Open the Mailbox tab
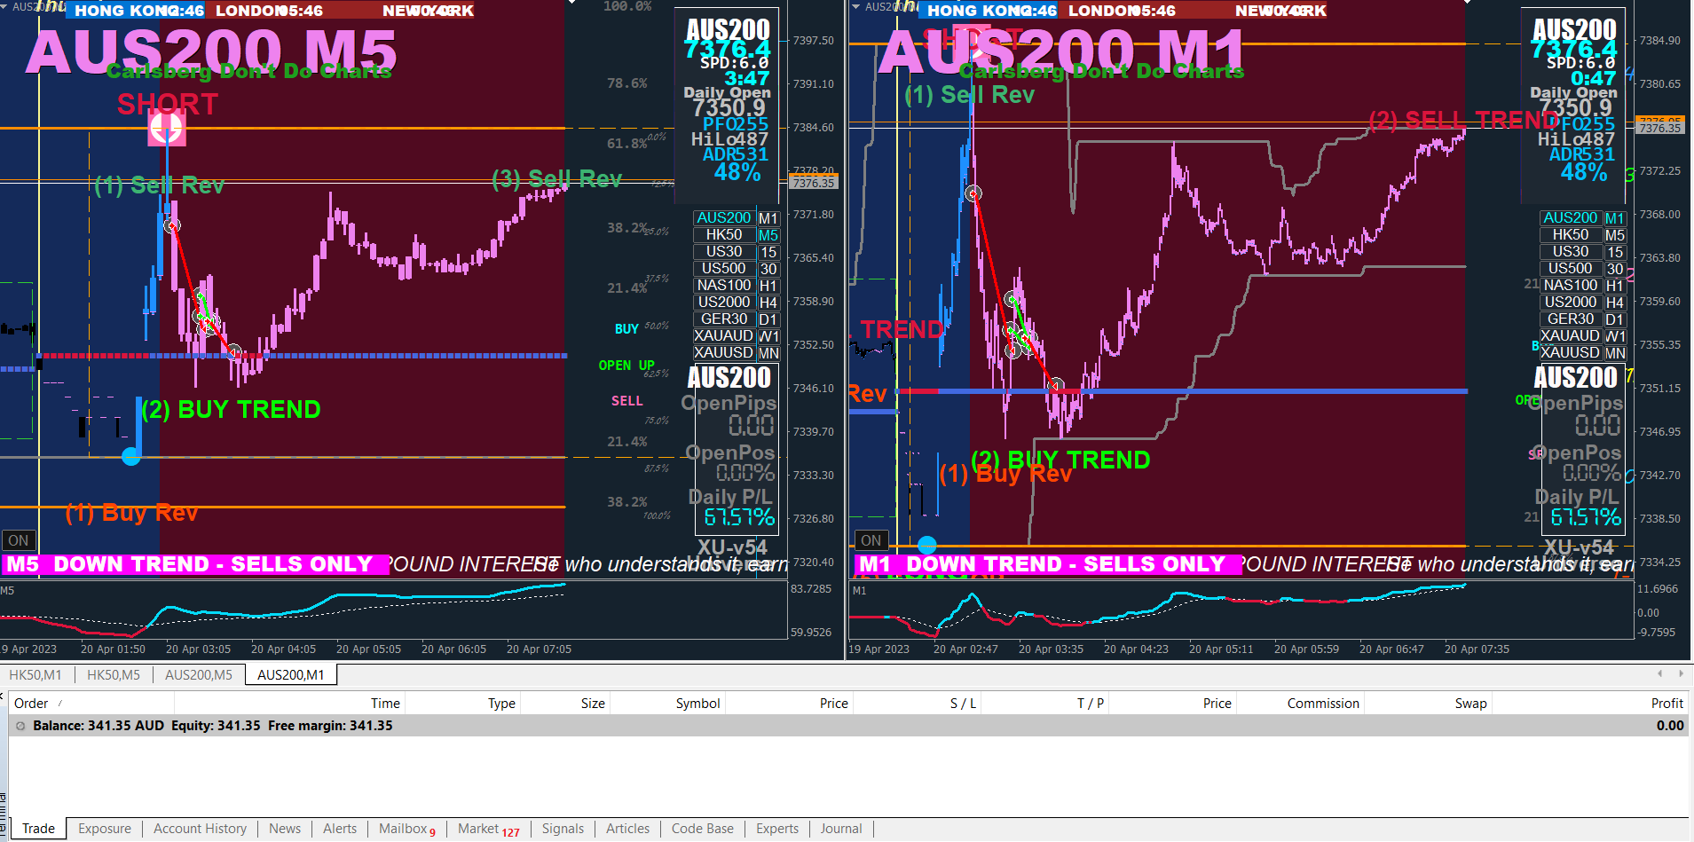The width and height of the screenshot is (1694, 842). click(407, 829)
